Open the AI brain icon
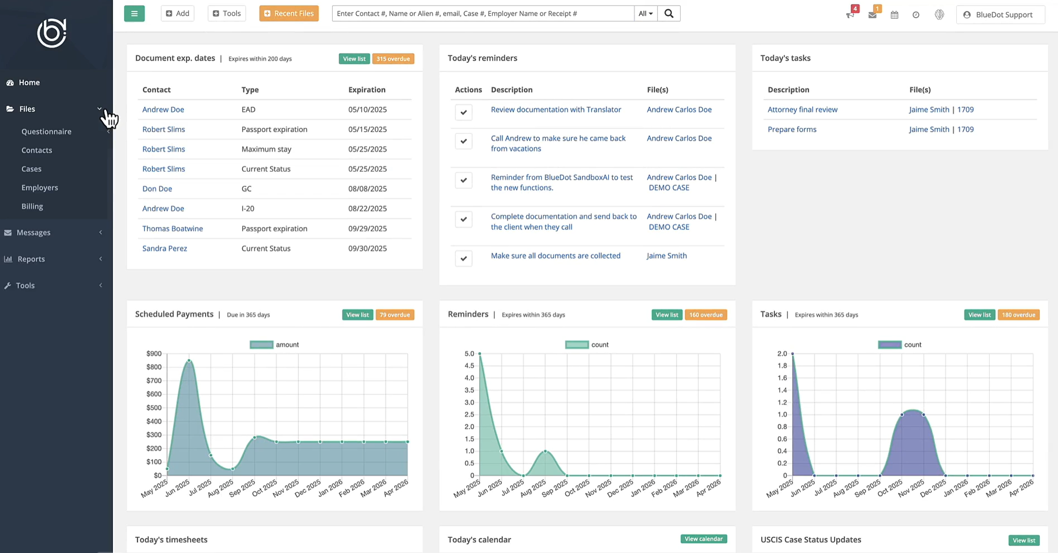This screenshot has height=553, width=1058. point(939,14)
